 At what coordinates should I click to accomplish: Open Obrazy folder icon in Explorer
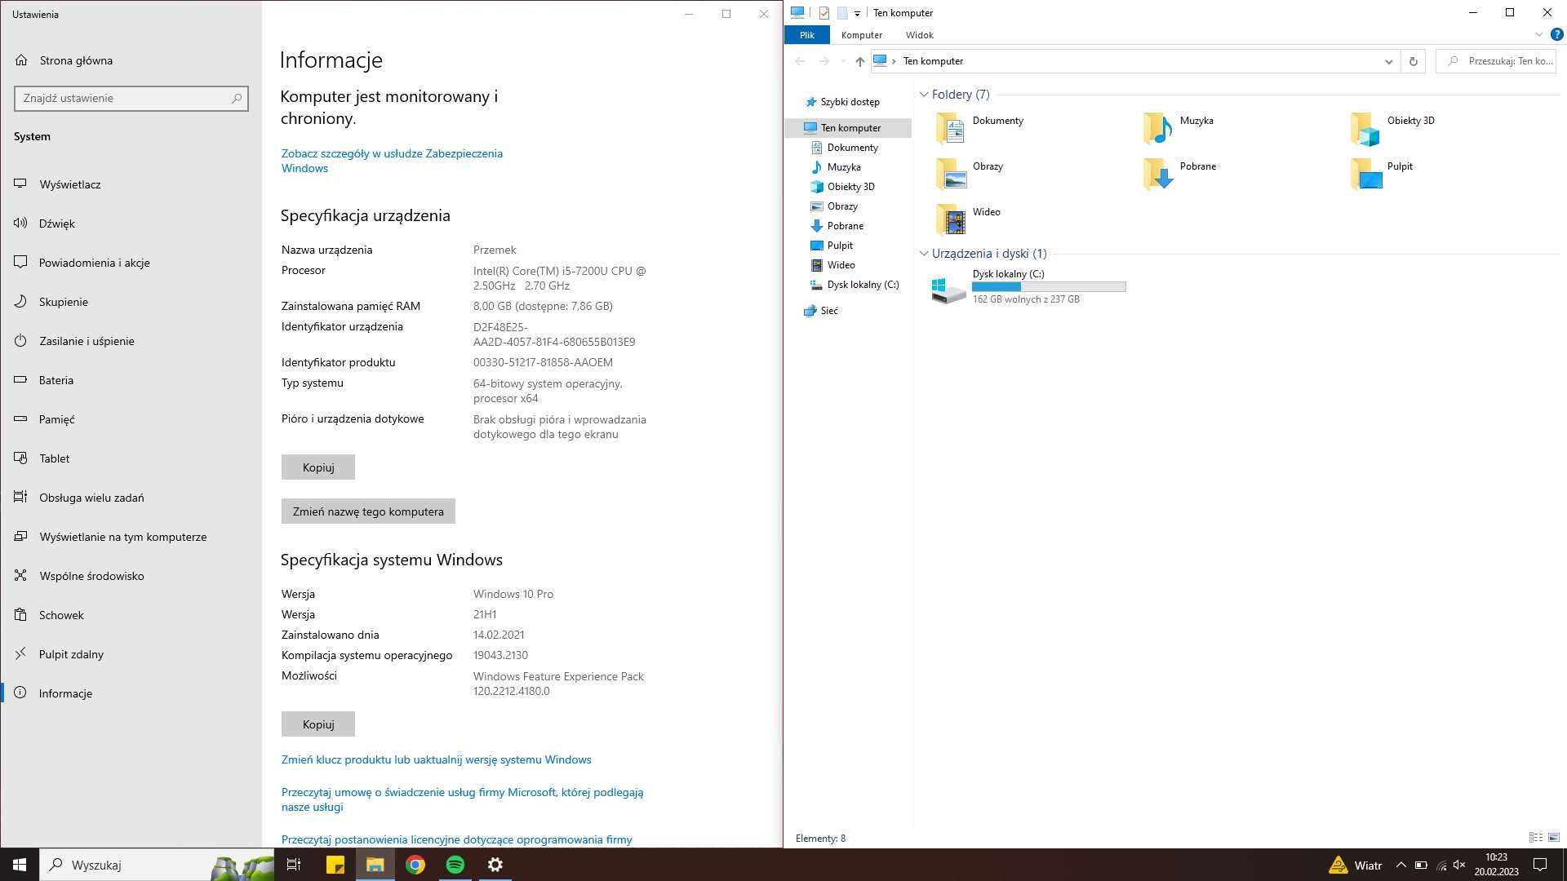(x=951, y=175)
